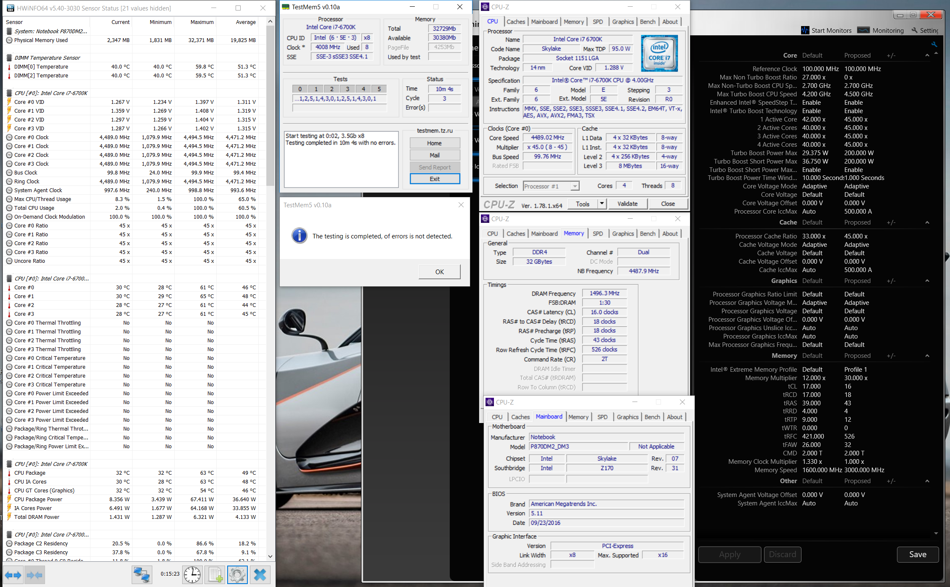Click the XTU panel scroll down arrow
Screen dimensions: 950x587
click(x=936, y=533)
